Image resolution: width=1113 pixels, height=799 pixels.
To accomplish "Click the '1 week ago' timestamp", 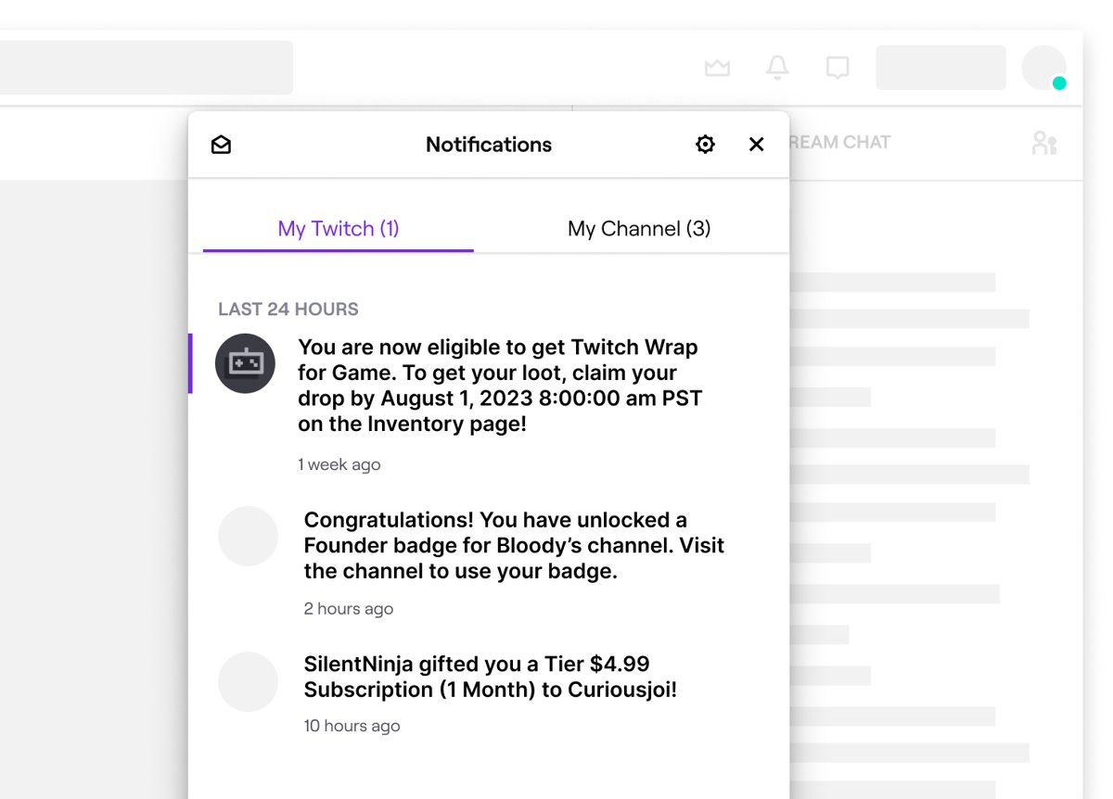I will (x=339, y=464).
